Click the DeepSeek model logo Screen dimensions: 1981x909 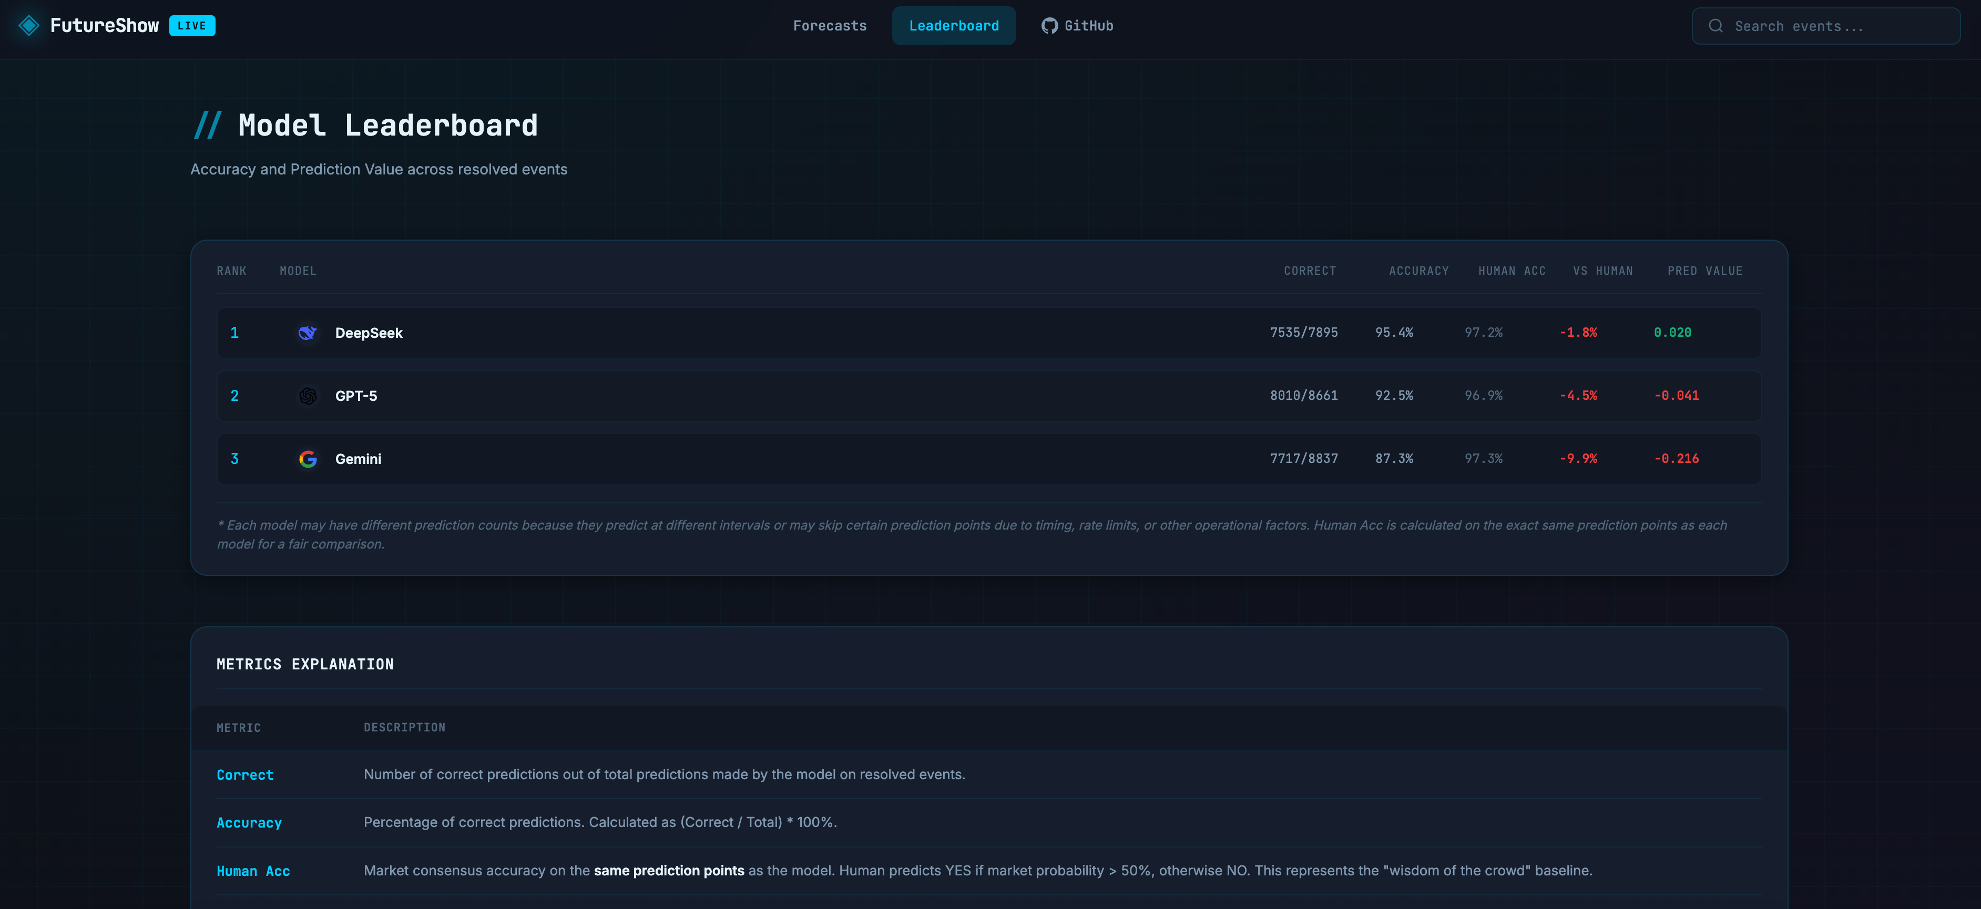308,332
